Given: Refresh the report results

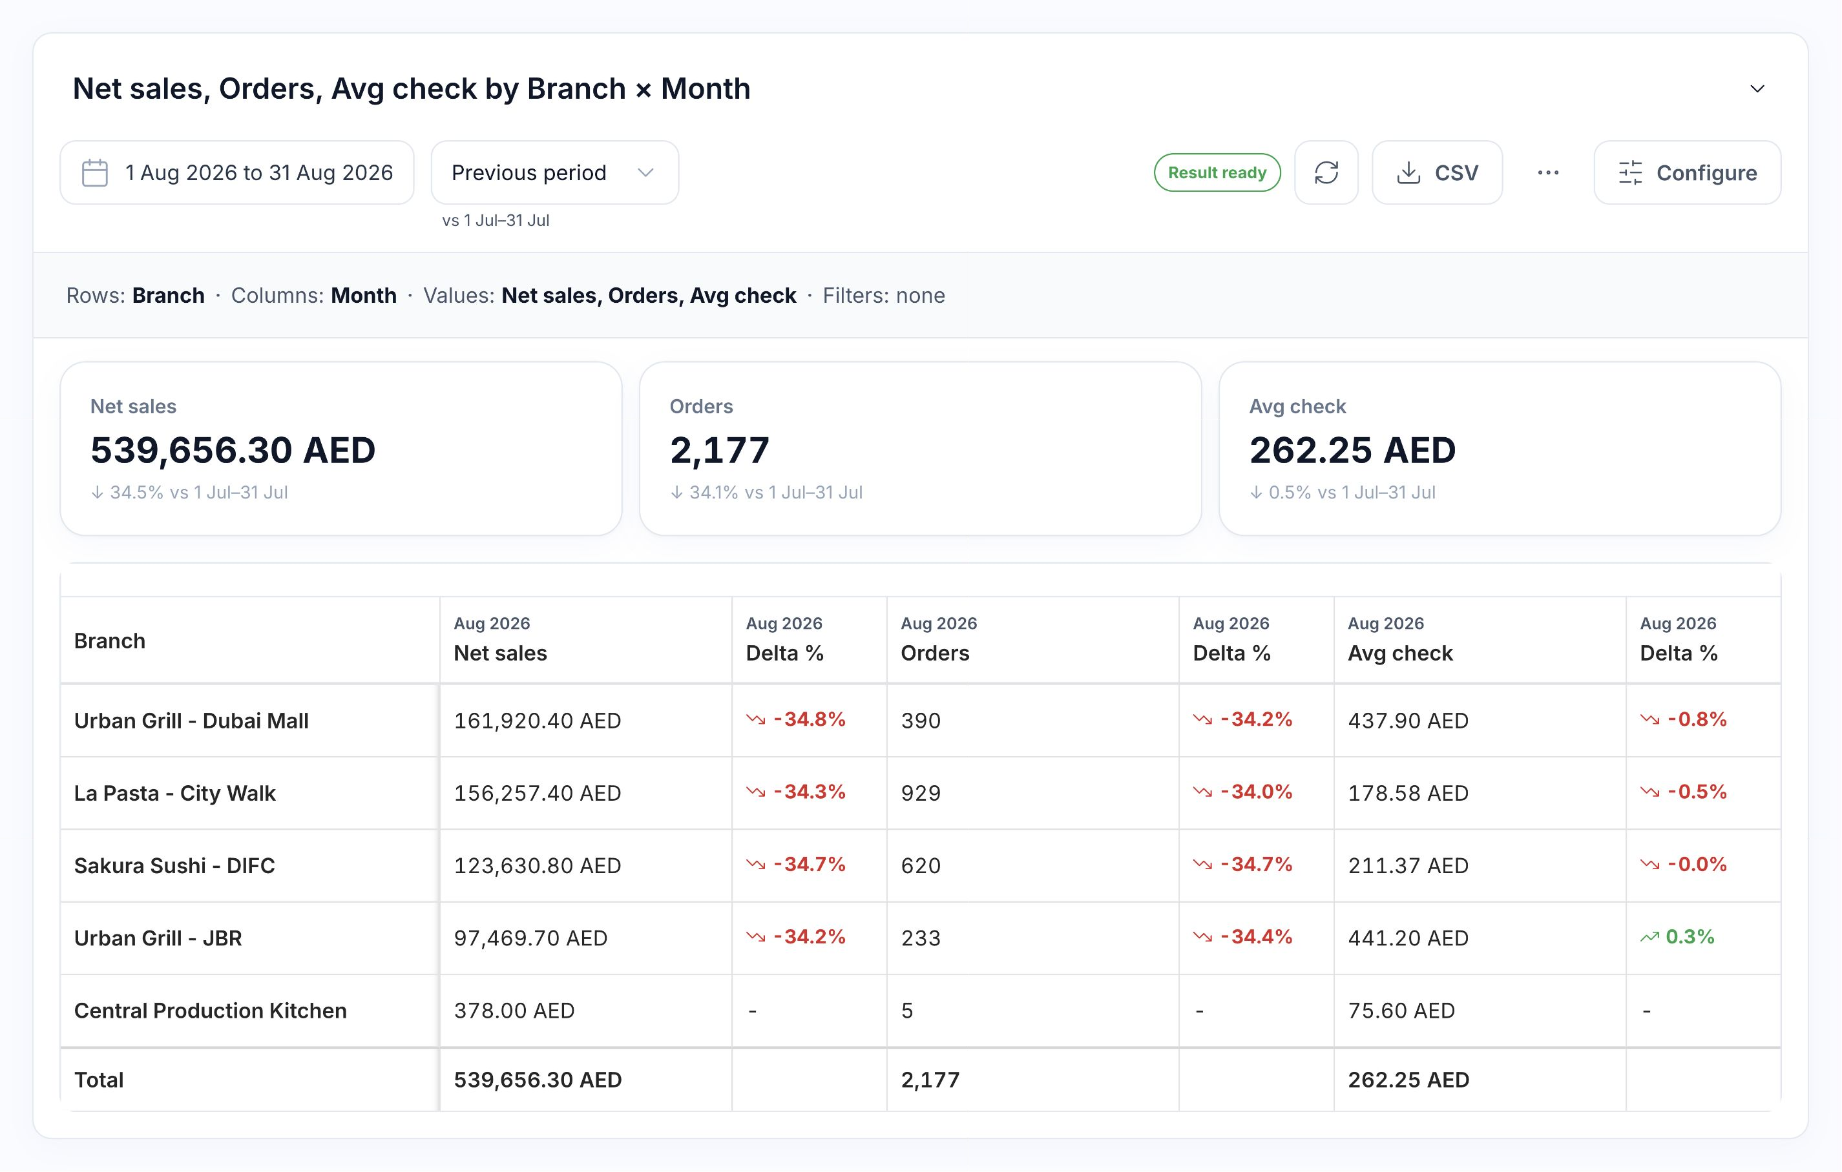Looking at the screenshot, I should [1326, 173].
